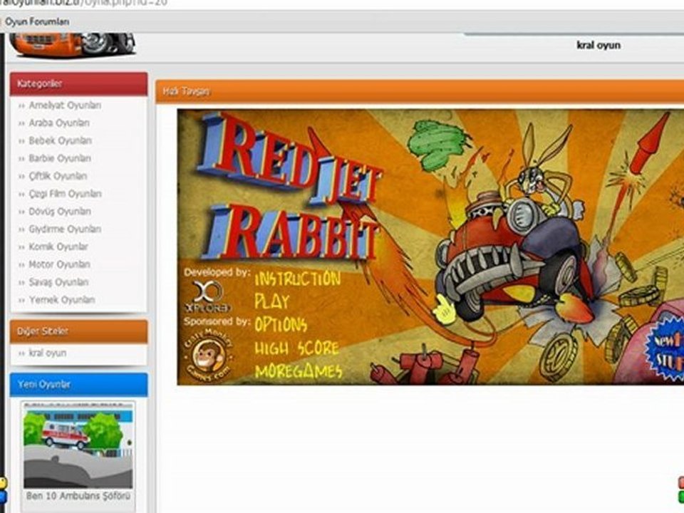Start the game with PLAY
This screenshot has height=513, width=684.
tap(271, 301)
